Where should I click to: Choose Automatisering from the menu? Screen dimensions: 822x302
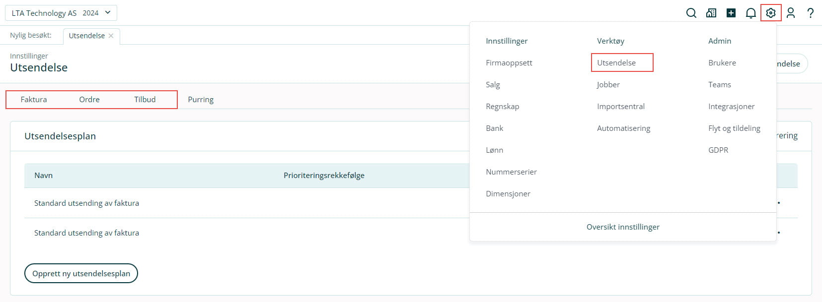tap(623, 128)
